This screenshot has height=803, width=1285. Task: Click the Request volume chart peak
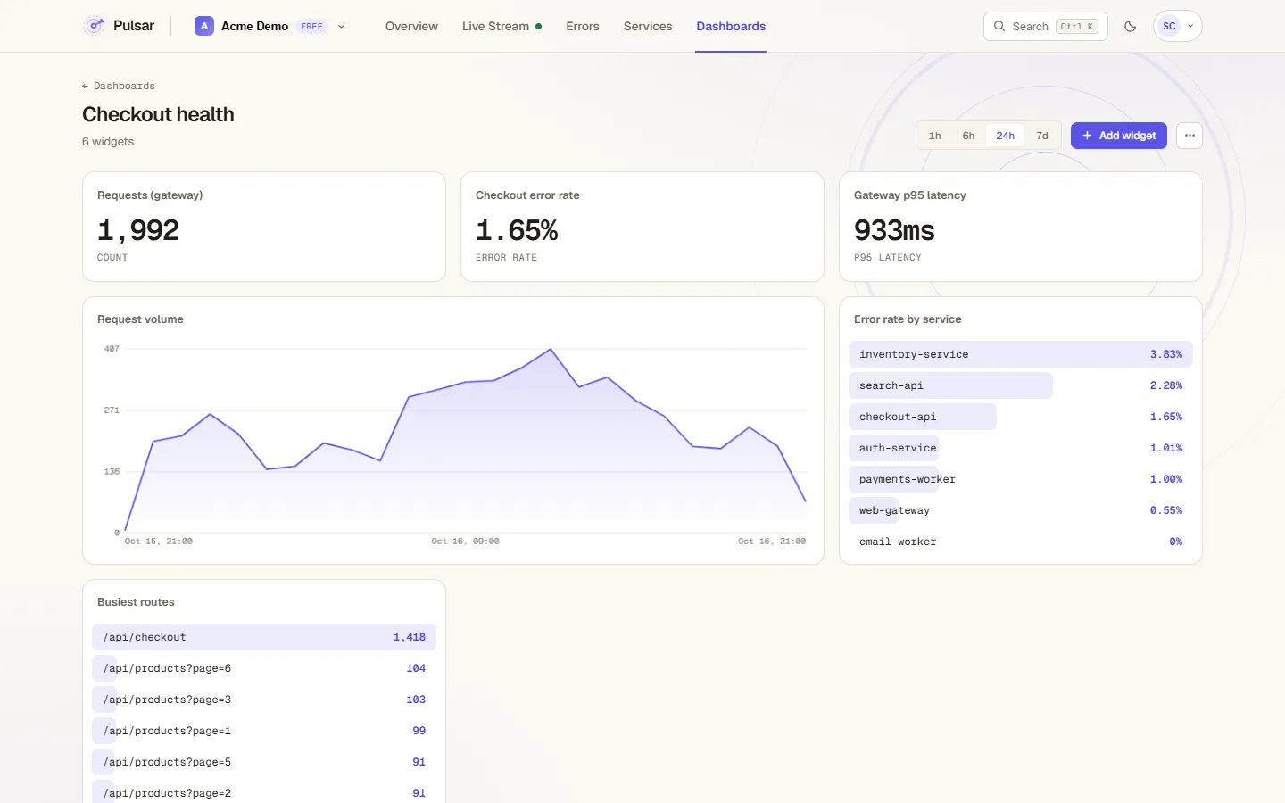[551, 349]
